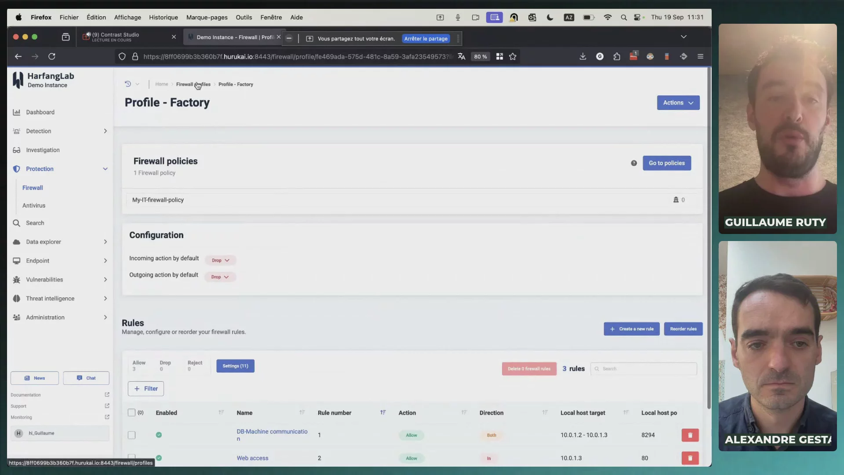
Task: Click the Administration users icon
Action: [17, 318]
